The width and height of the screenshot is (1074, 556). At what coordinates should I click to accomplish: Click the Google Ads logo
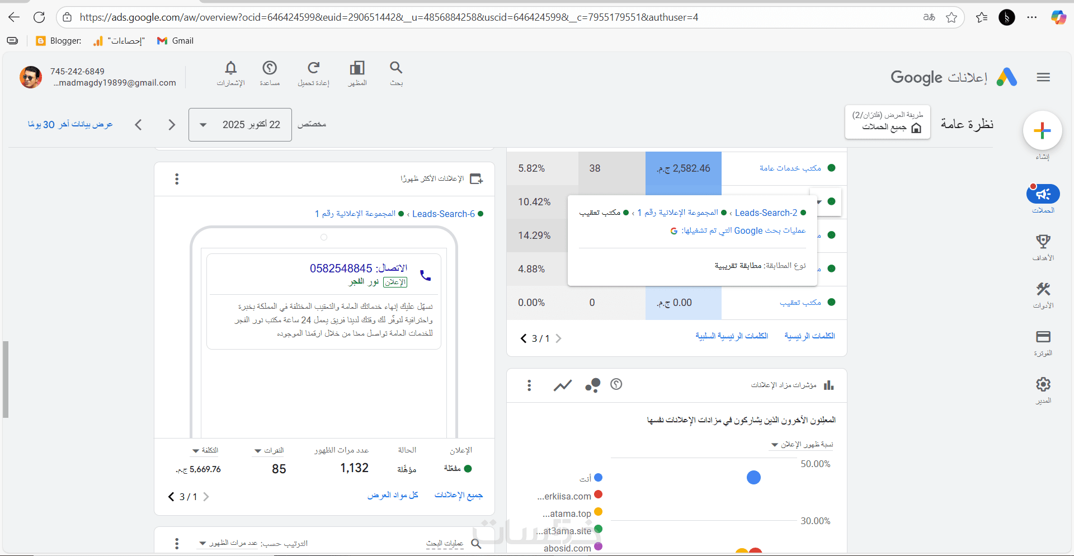coord(1006,77)
